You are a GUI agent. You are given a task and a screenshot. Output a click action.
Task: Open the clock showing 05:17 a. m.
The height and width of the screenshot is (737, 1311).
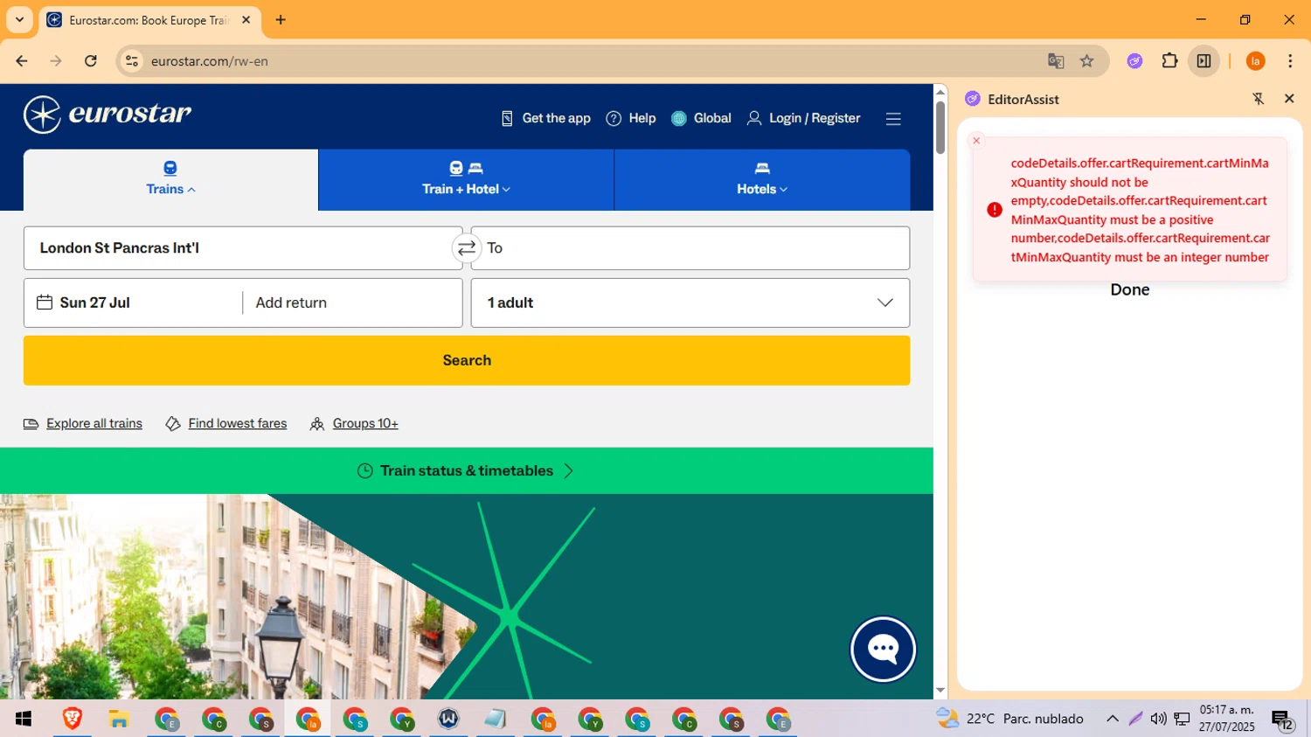1226,719
